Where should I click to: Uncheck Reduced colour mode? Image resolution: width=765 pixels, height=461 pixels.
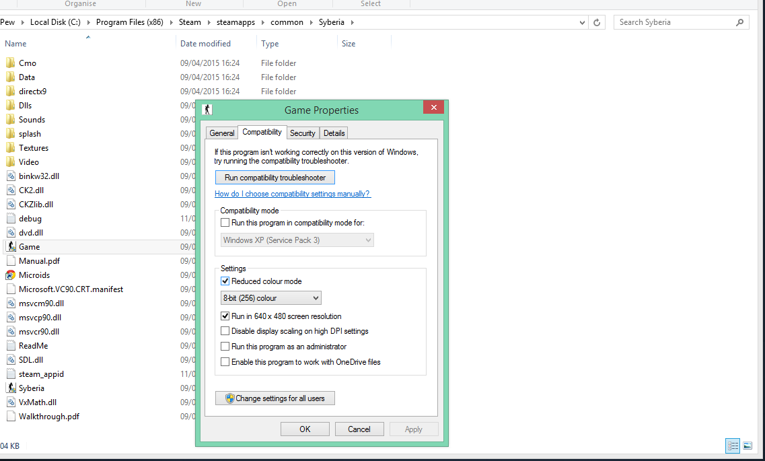(x=225, y=281)
